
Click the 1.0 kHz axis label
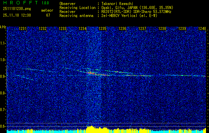pyautogui.click(x=3, y=60)
